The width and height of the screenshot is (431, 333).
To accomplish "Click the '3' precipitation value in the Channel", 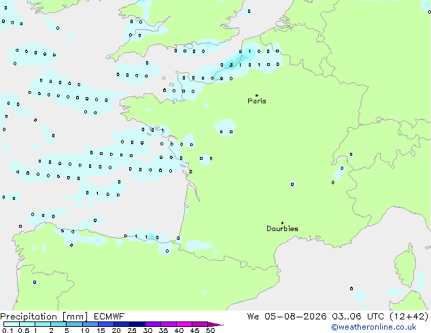I will tap(231, 65).
